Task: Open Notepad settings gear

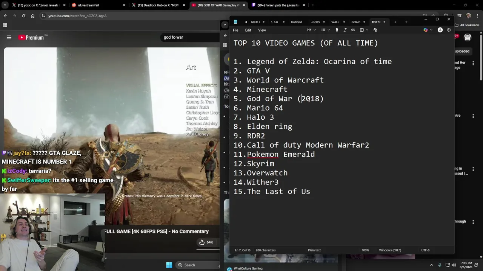Action: (x=449, y=30)
